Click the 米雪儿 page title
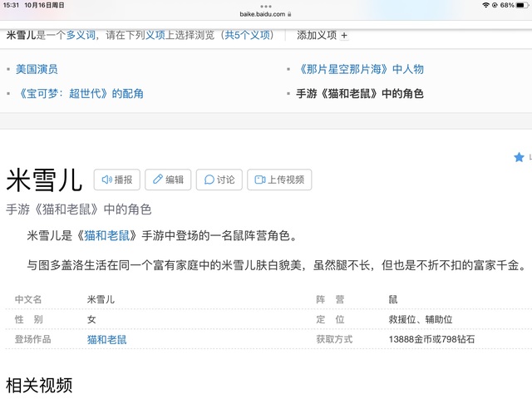The width and height of the screenshot is (532, 399). pyautogui.click(x=44, y=180)
